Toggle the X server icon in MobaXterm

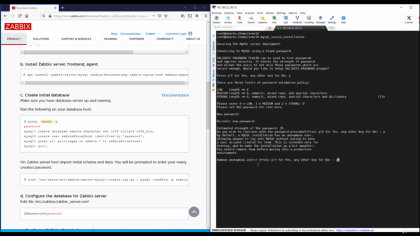click(x=409, y=19)
